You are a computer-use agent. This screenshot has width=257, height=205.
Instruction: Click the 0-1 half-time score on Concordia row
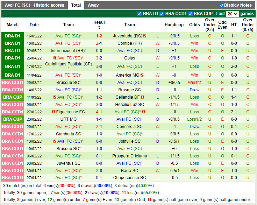234,127
